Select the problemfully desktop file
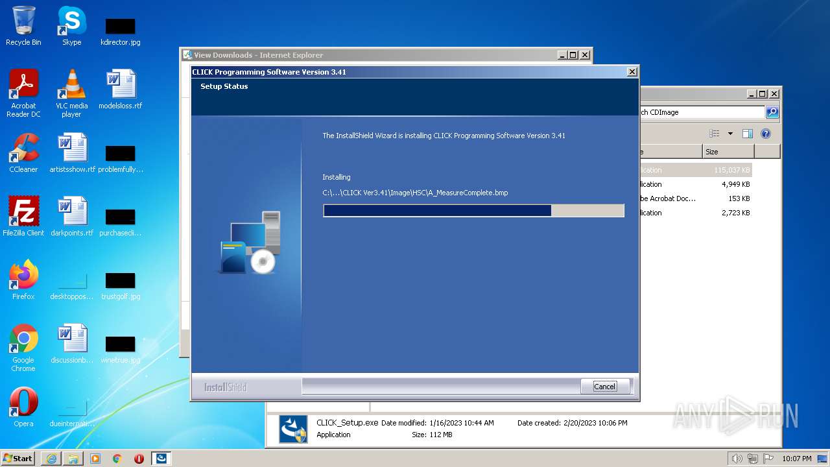 tap(120, 159)
